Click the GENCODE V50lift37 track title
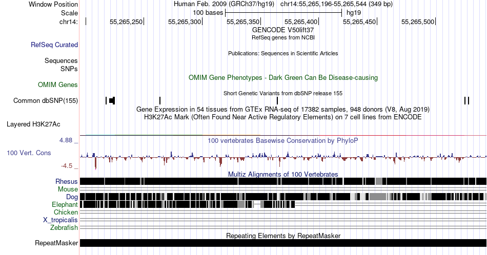The height and width of the screenshot is (255, 487). 283,30
